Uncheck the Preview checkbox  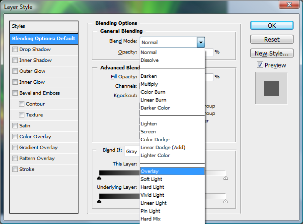pos(260,65)
